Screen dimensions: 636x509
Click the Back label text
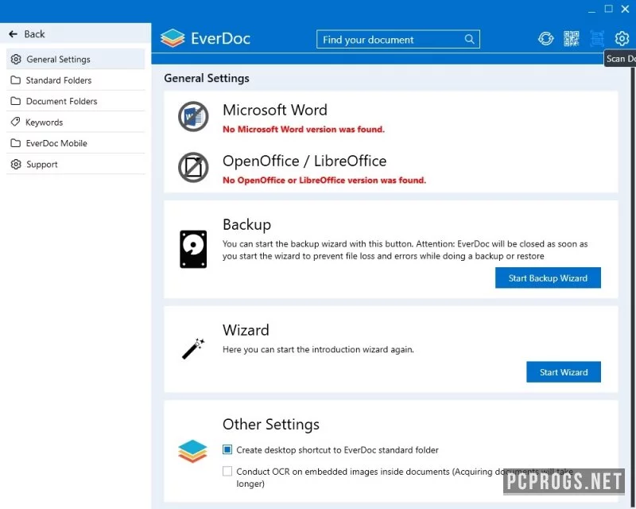[x=34, y=34]
